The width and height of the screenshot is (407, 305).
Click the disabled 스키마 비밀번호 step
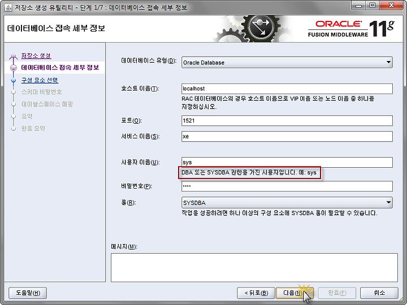pyautogui.click(x=41, y=92)
